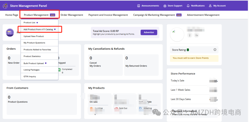Click the store logo icon in header
Screen dimensions: 249x122
5,6
